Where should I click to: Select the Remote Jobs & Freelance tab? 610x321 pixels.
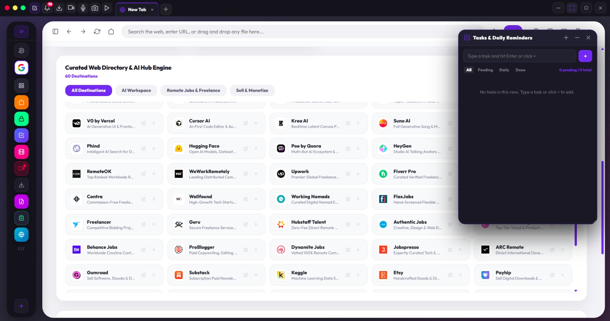pos(193,90)
